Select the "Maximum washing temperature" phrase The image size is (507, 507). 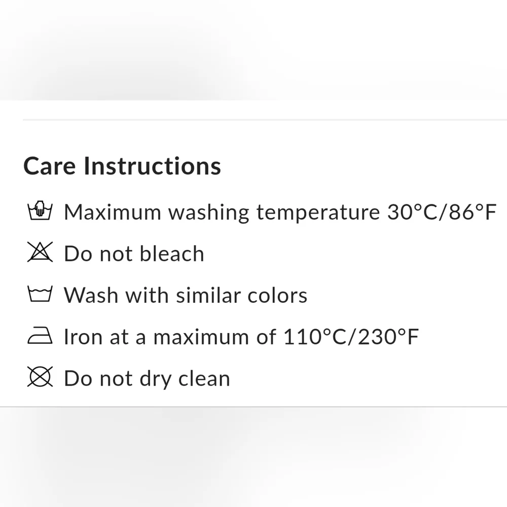(x=221, y=212)
